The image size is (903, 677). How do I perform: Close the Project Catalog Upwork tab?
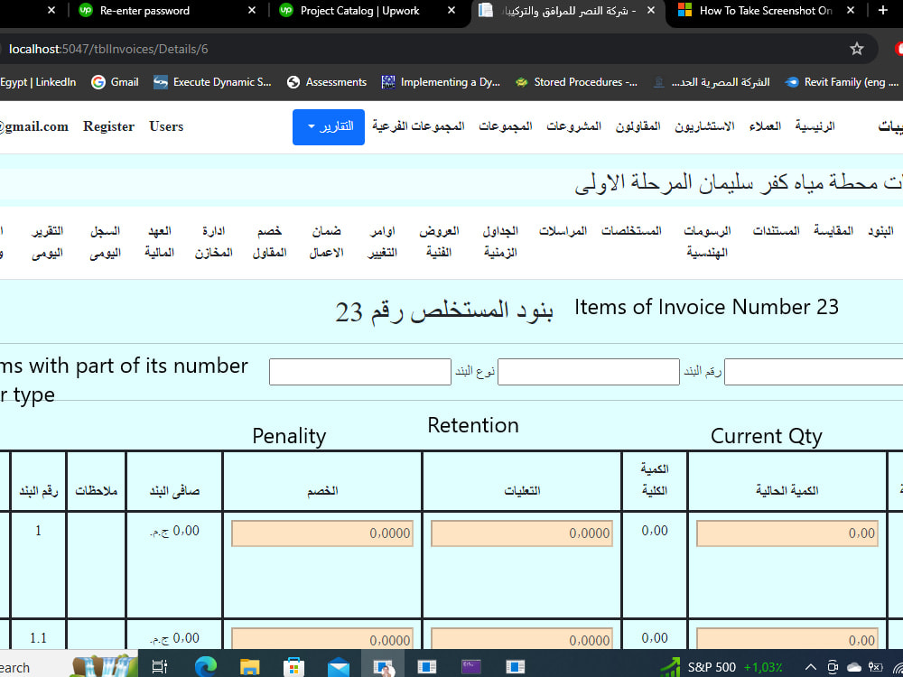pyautogui.click(x=451, y=10)
